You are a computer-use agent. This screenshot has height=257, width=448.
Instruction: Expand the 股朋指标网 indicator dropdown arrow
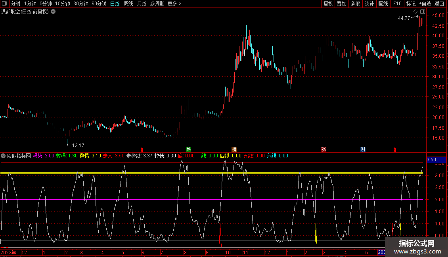3,156
